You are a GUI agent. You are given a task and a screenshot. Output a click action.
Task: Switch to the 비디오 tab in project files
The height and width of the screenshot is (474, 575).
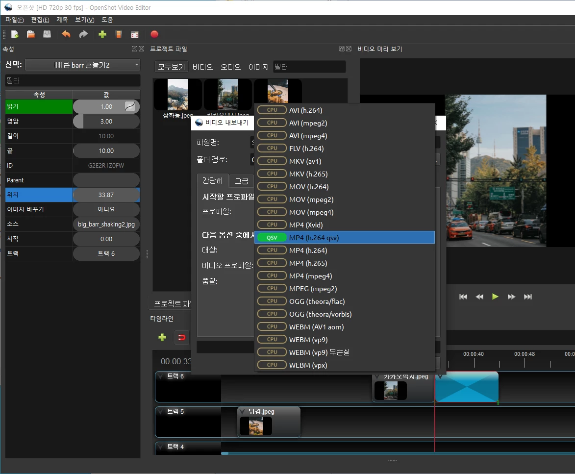pos(202,67)
